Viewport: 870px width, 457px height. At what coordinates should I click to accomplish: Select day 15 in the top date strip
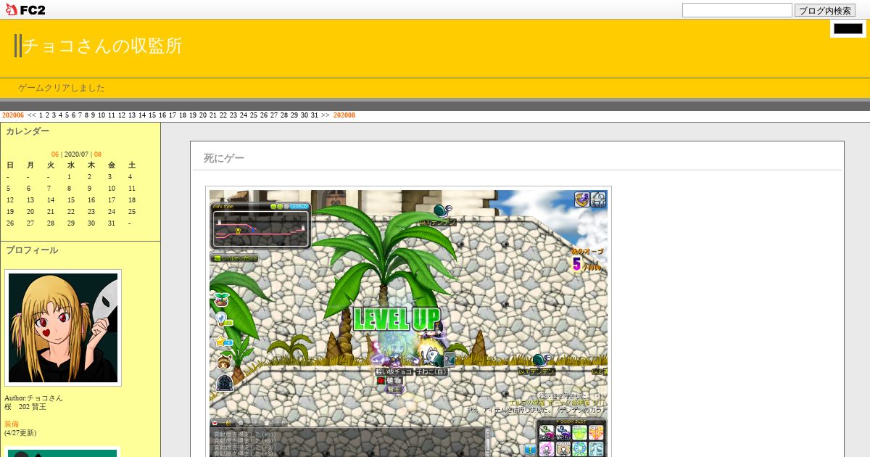[152, 115]
